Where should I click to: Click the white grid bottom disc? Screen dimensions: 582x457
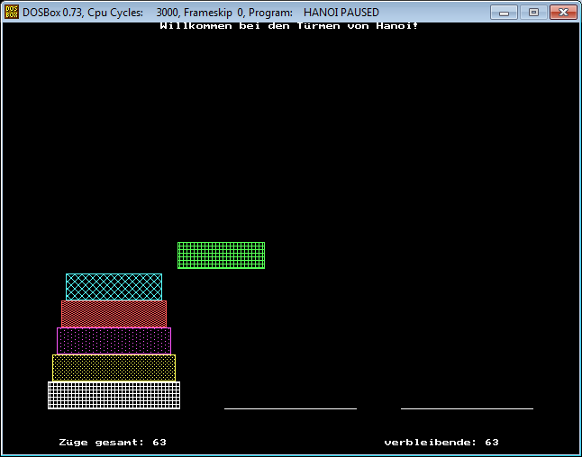pyautogui.click(x=114, y=395)
